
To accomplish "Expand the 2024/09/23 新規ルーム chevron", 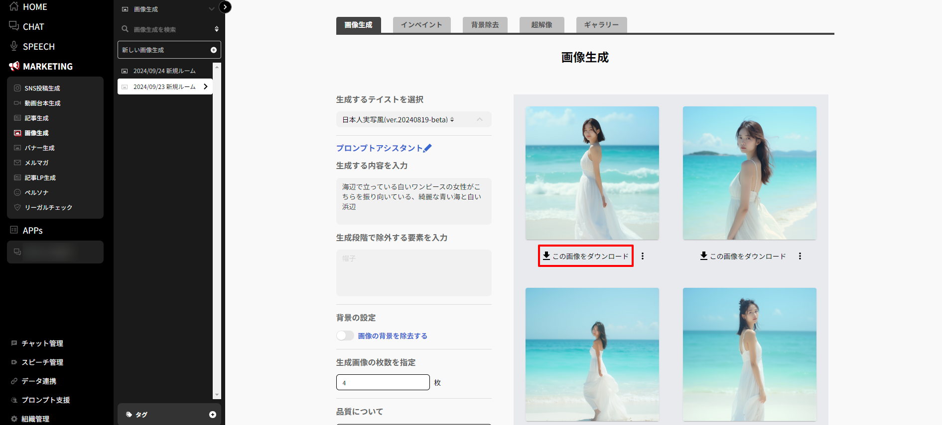I will tap(205, 86).
